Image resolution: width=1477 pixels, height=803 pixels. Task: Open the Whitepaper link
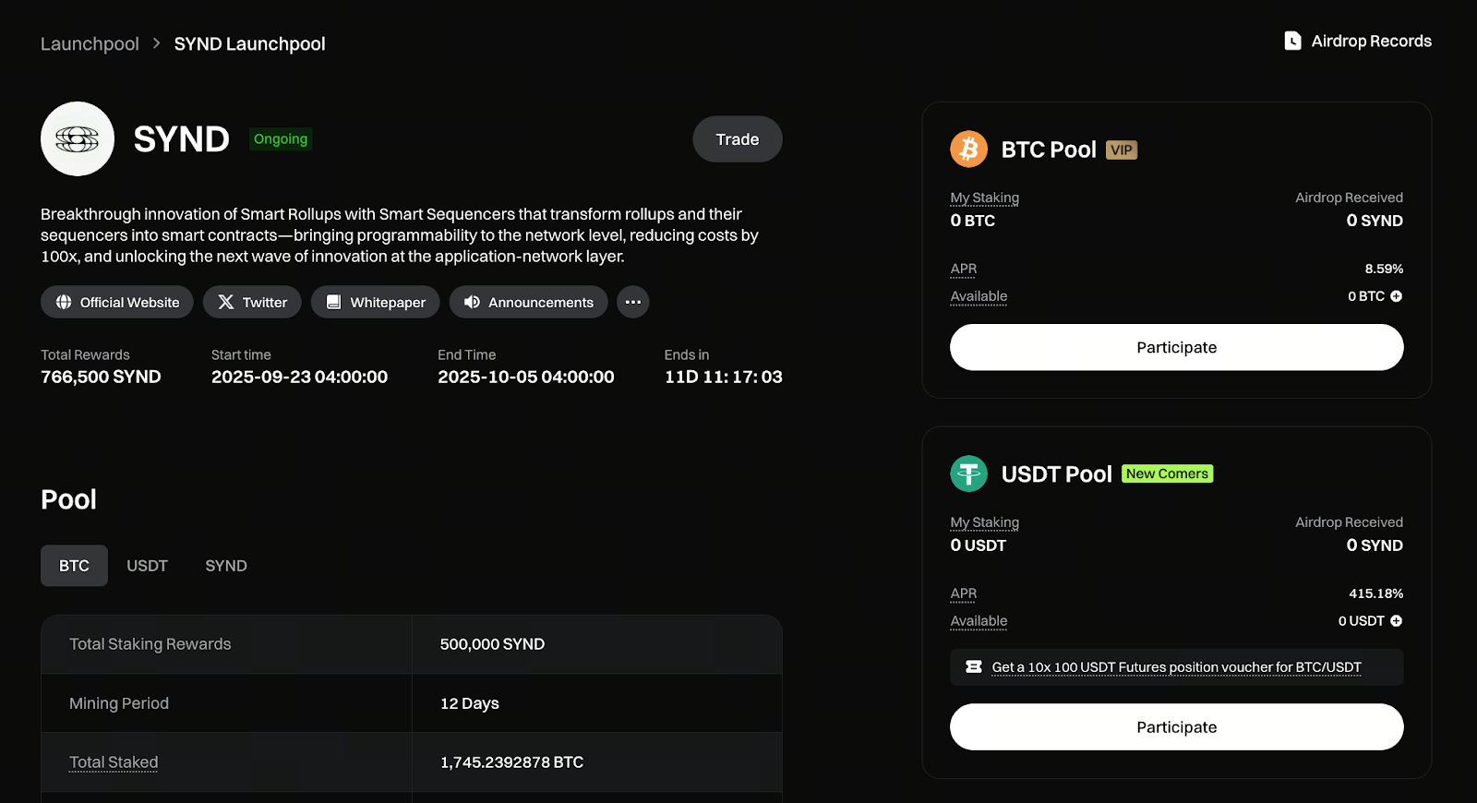pos(375,302)
